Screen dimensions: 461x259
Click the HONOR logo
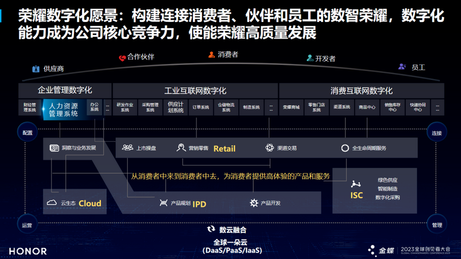(28, 251)
